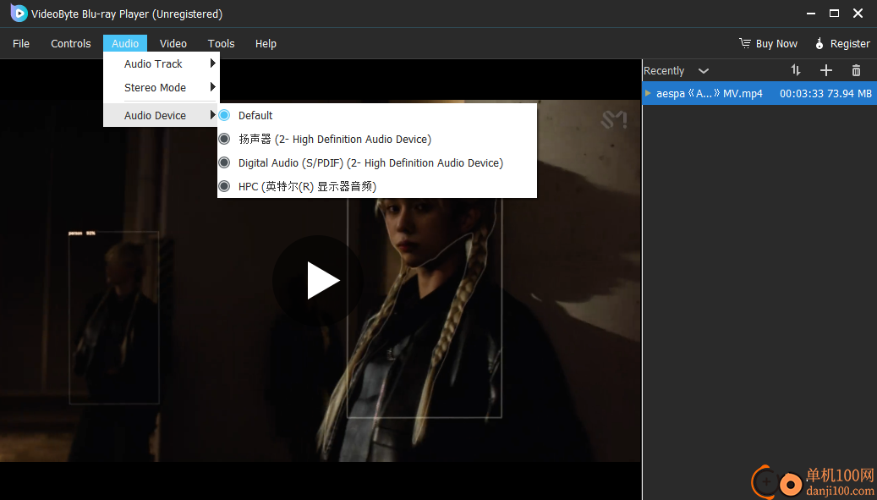Click the 00:03:33 duration in the playlist
Image resolution: width=877 pixels, height=500 pixels.
802,93
